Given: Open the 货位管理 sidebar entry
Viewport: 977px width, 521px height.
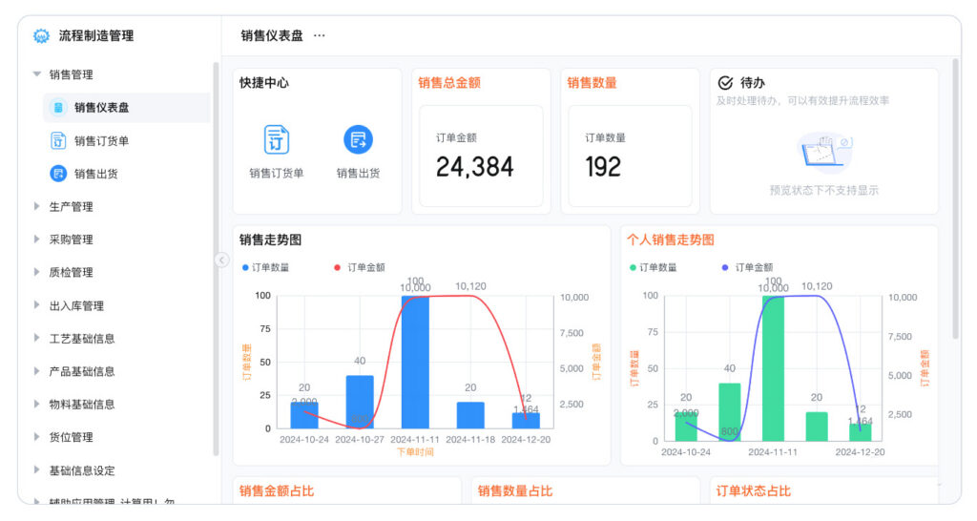Looking at the screenshot, I should (72, 437).
